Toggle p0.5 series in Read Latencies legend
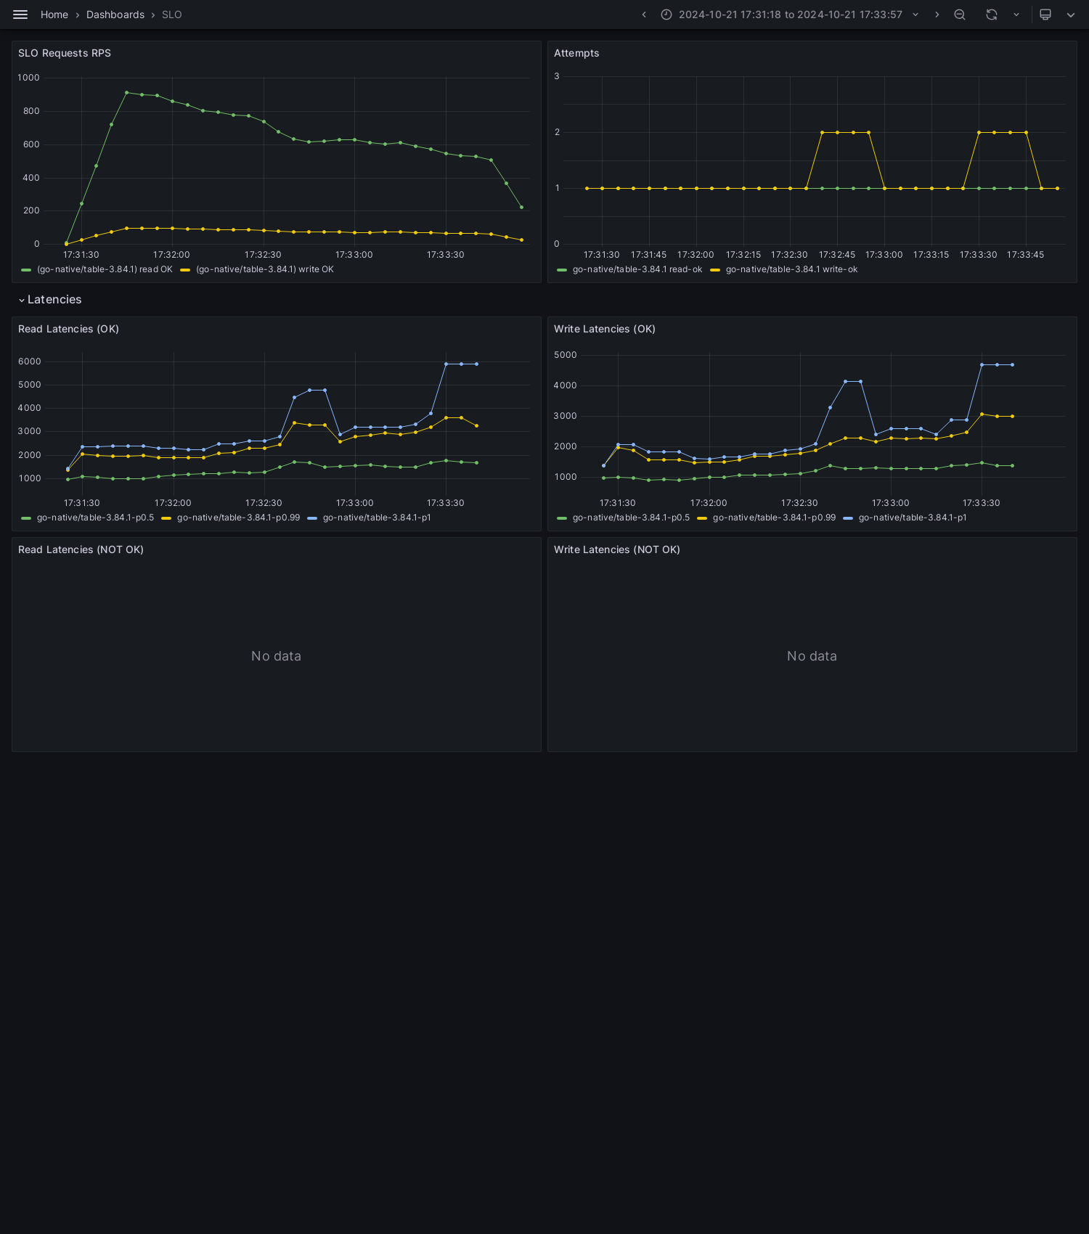The image size is (1089, 1234). tap(95, 518)
